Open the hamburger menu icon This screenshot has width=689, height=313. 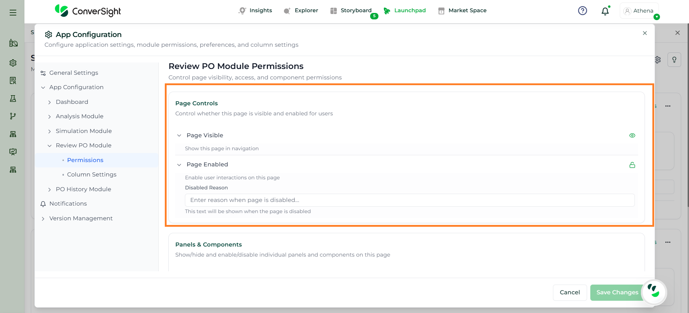[13, 13]
